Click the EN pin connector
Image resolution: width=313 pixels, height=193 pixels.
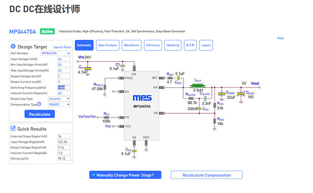click(121, 92)
